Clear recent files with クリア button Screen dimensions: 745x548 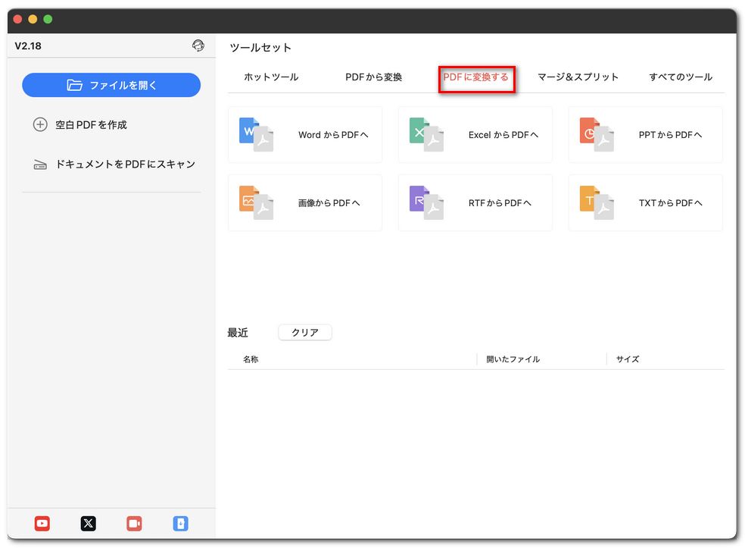coord(304,332)
